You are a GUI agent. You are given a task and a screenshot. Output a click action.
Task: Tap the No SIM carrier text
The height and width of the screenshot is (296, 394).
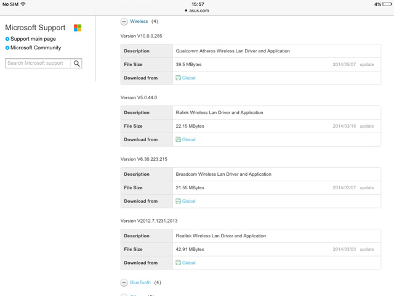tap(10, 4)
